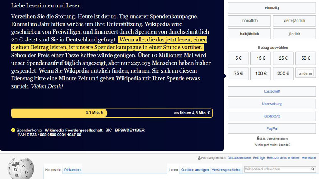Image resolution: width=319 pixels, height=179 pixels.
Task: Pay via Lastschrift
Action: tap(272, 92)
